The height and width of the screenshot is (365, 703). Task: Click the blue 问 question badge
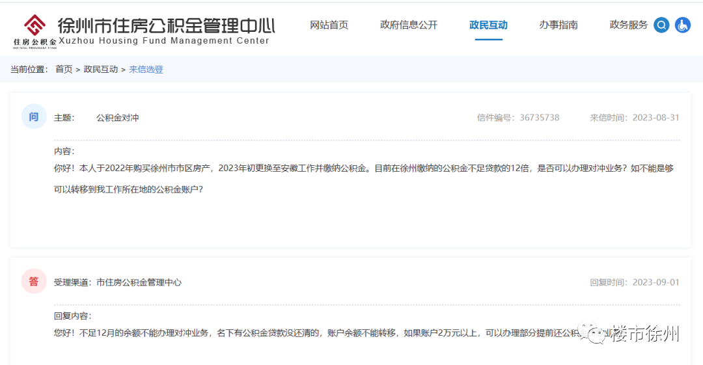(x=34, y=116)
